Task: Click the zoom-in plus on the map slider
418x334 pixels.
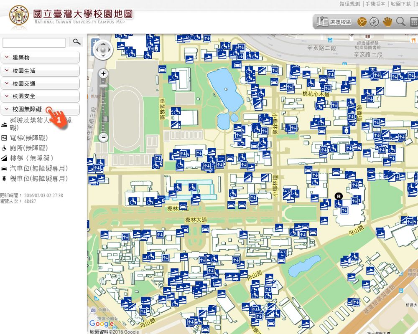Action: [102, 73]
